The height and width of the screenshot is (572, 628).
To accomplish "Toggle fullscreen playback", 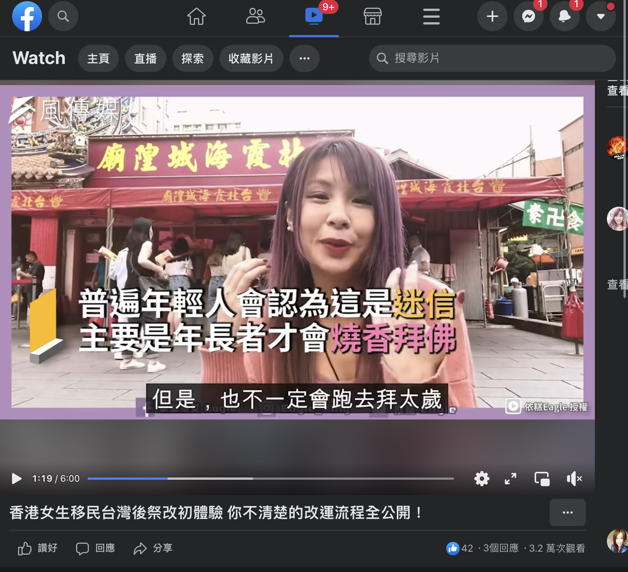I will point(510,479).
